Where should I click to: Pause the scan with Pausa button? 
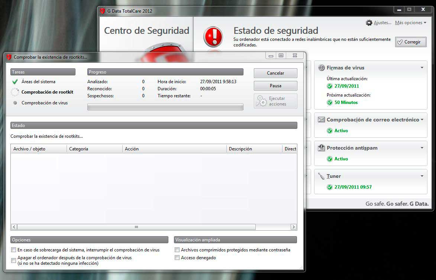[275, 86]
